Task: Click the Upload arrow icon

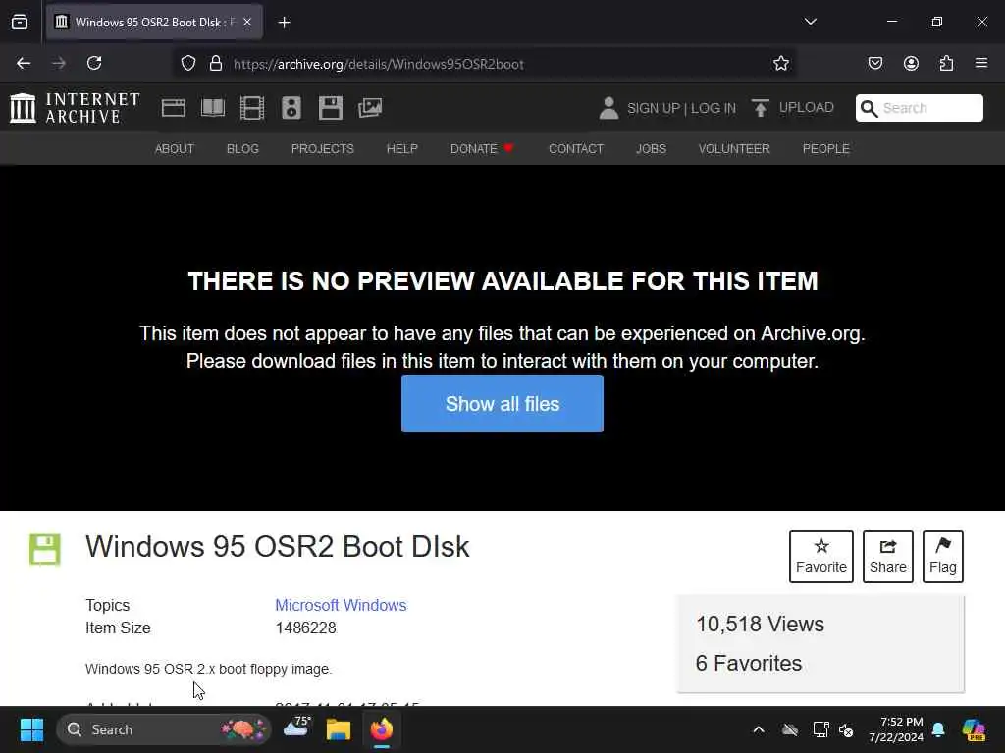Action: click(761, 108)
